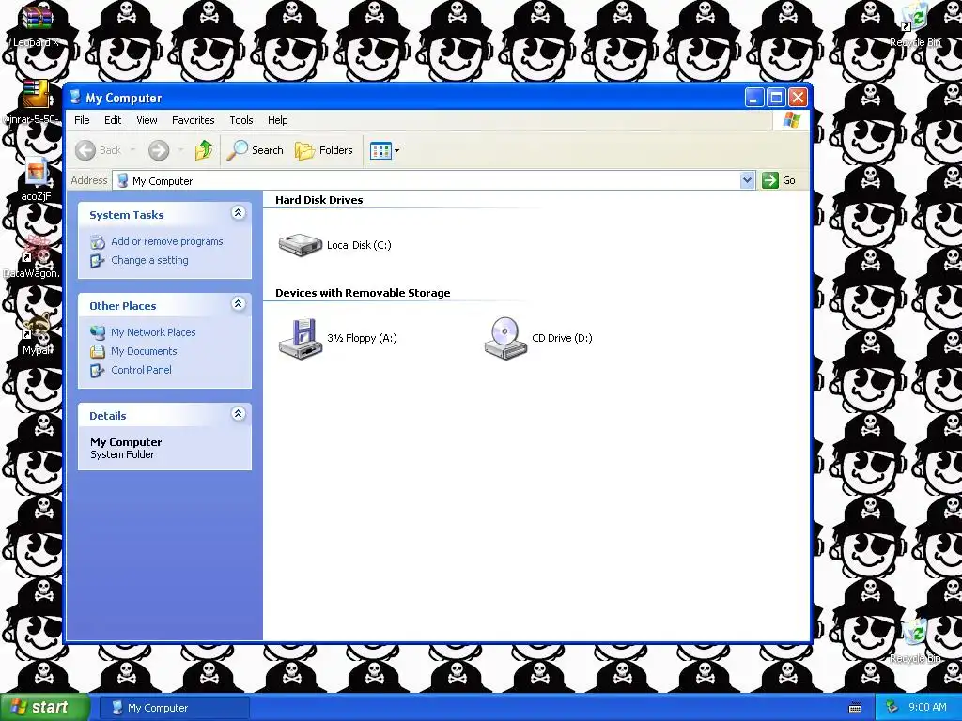Click the 9:00 AM clock
Screen dimensions: 962x721
click(927, 708)
